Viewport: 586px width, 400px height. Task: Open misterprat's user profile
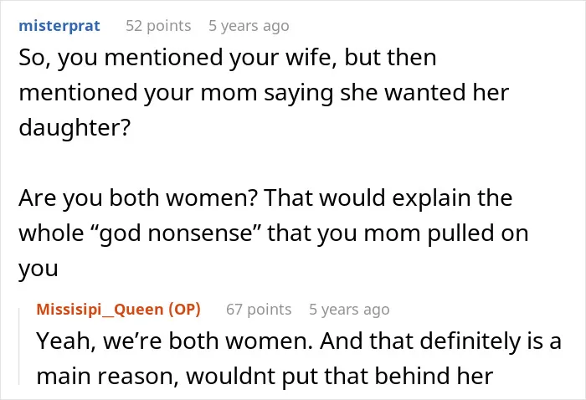59,26
